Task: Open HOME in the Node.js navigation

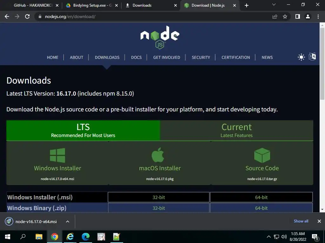Action: (x=53, y=58)
